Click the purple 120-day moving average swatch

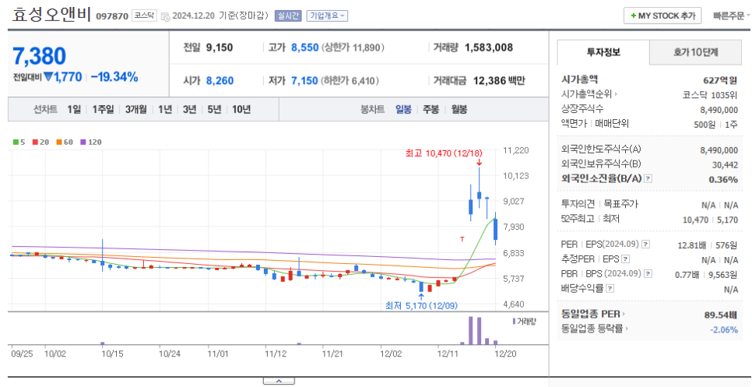[x=83, y=142]
